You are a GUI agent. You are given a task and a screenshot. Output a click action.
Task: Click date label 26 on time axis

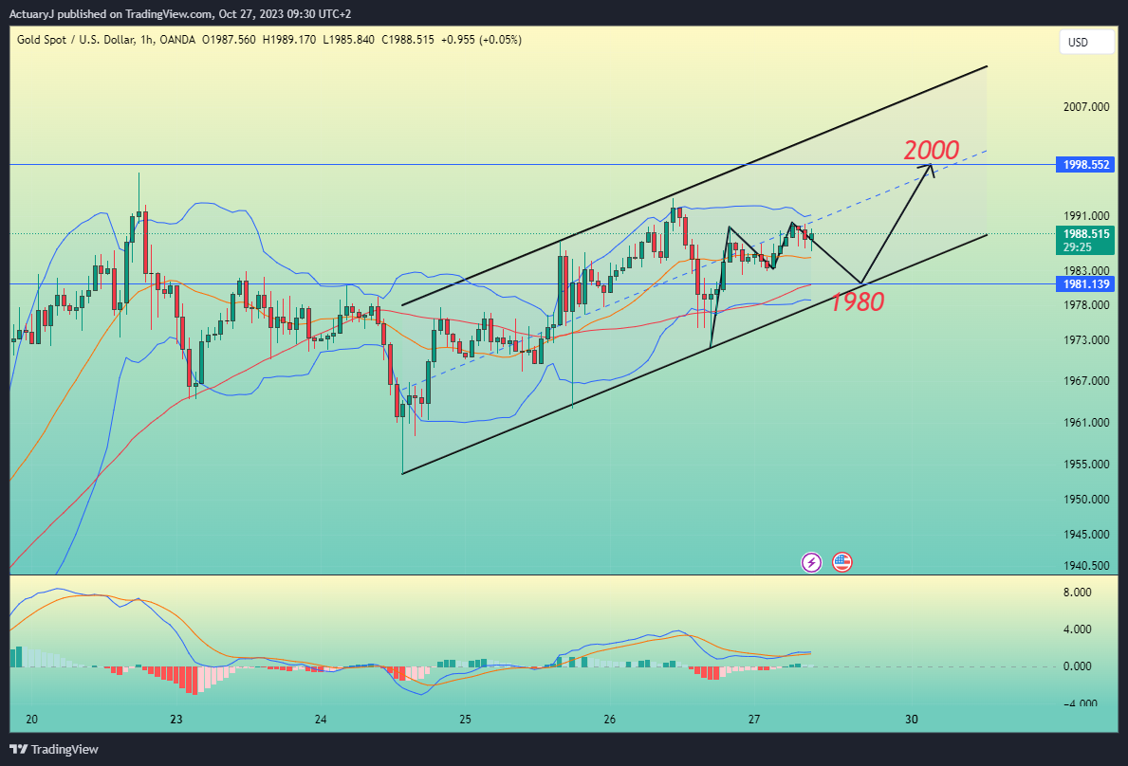coord(610,719)
